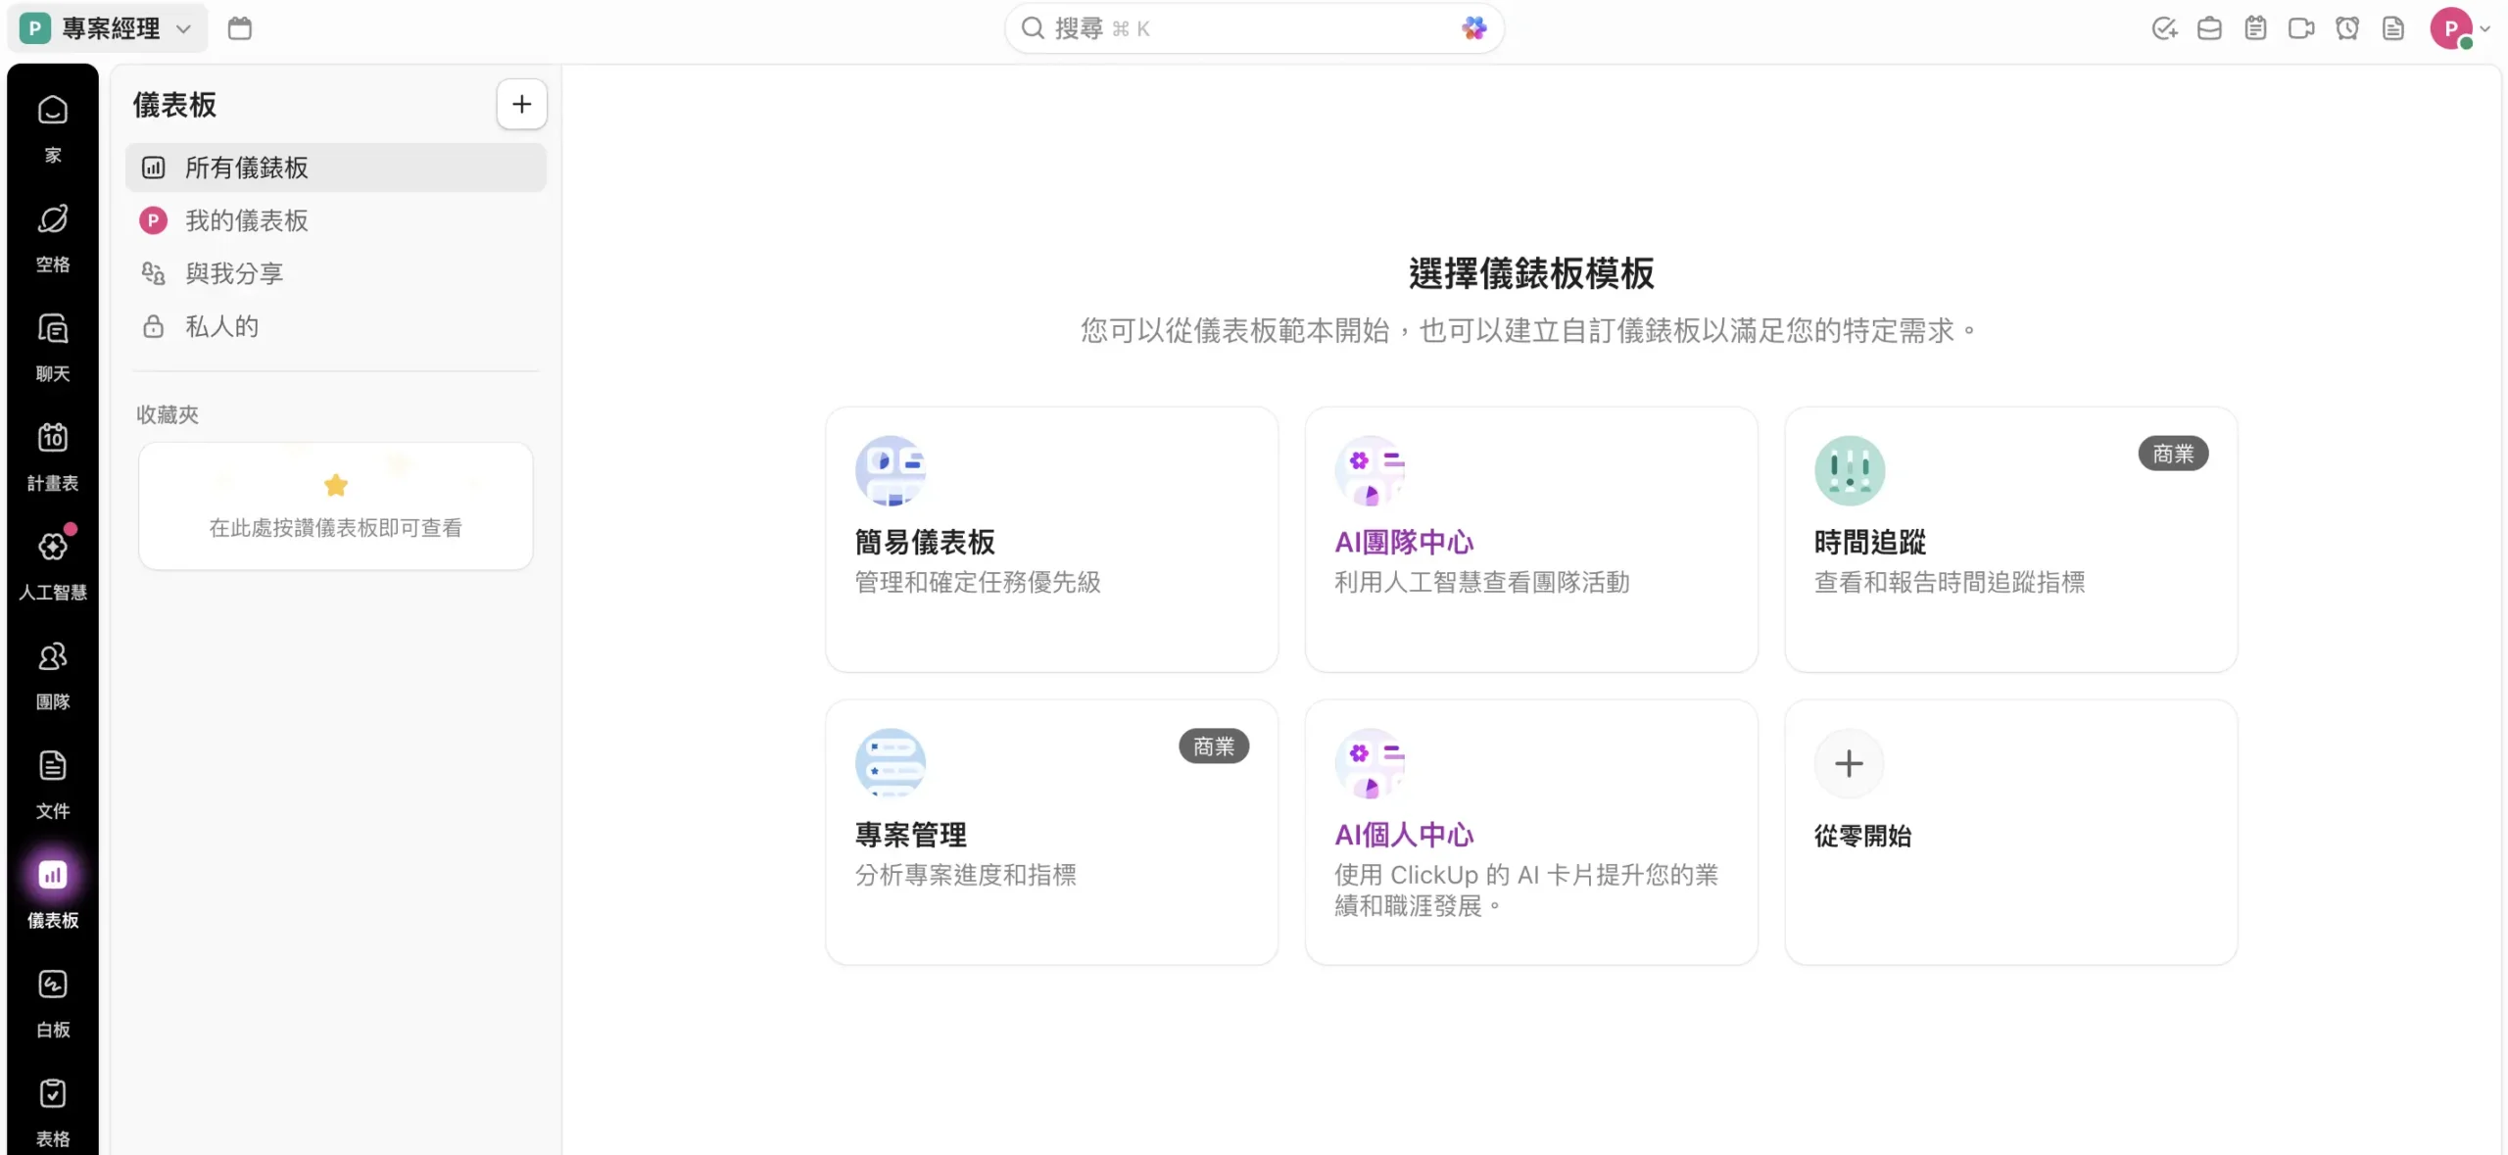The height and width of the screenshot is (1155, 2508).
Task: Expand the 專案經理 workspace dropdown
Action: pyautogui.click(x=106, y=28)
